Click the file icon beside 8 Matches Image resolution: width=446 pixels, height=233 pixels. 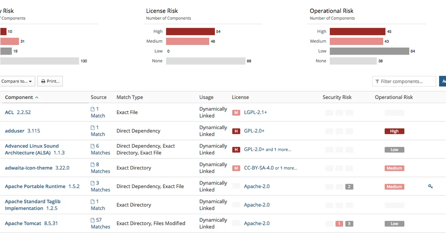[x=93, y=164]
